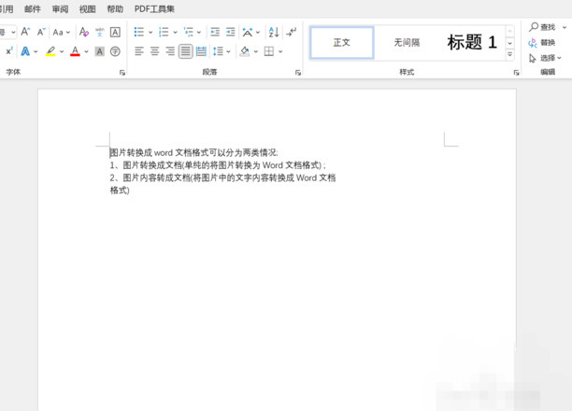The height and width of the screenshot is (411, 572).
Task: Open the 选择 select menu
Action: [x=546, y=58]
